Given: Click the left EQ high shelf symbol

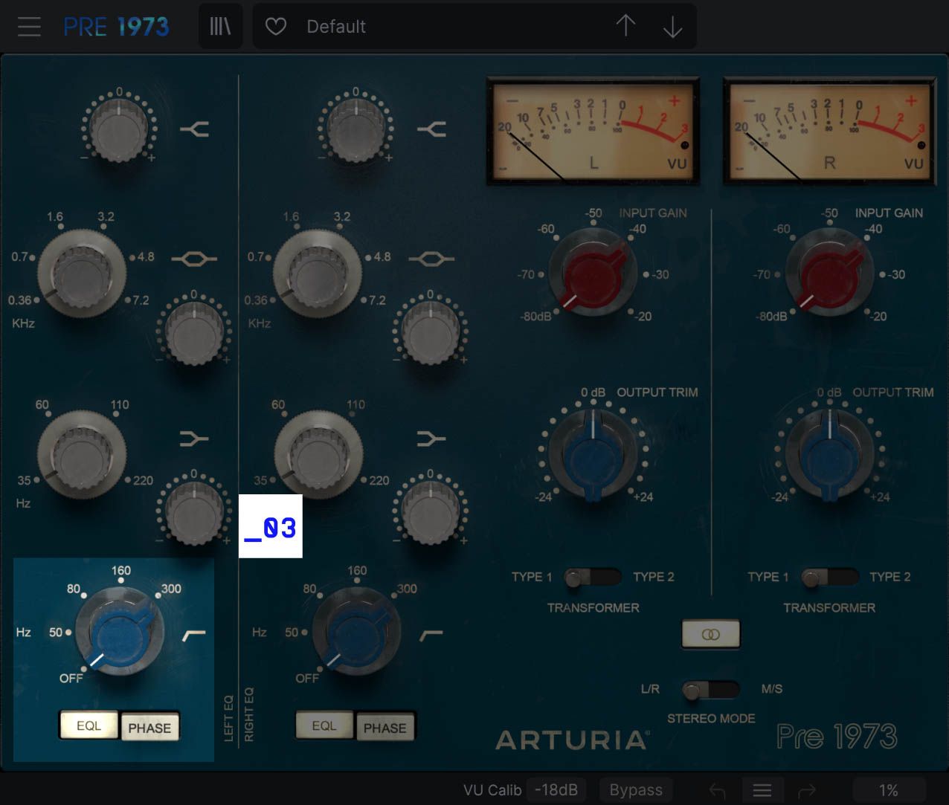Looking at the screenshot, I should click(195, 129).
